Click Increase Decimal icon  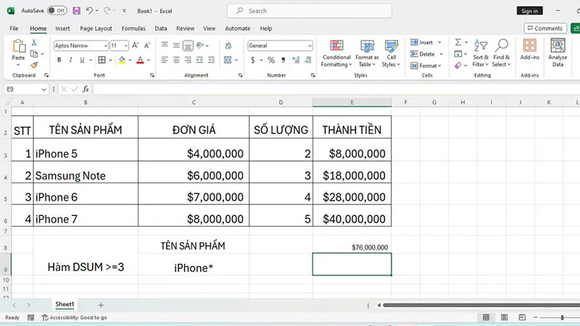click(296, 60)
